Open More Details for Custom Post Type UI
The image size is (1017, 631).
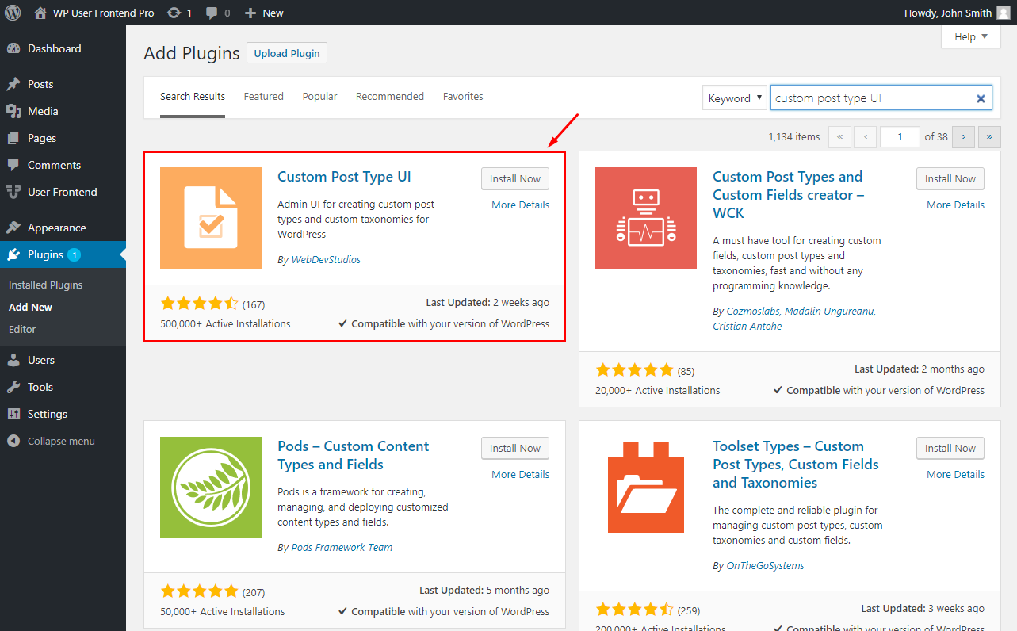tap(520, 205)
